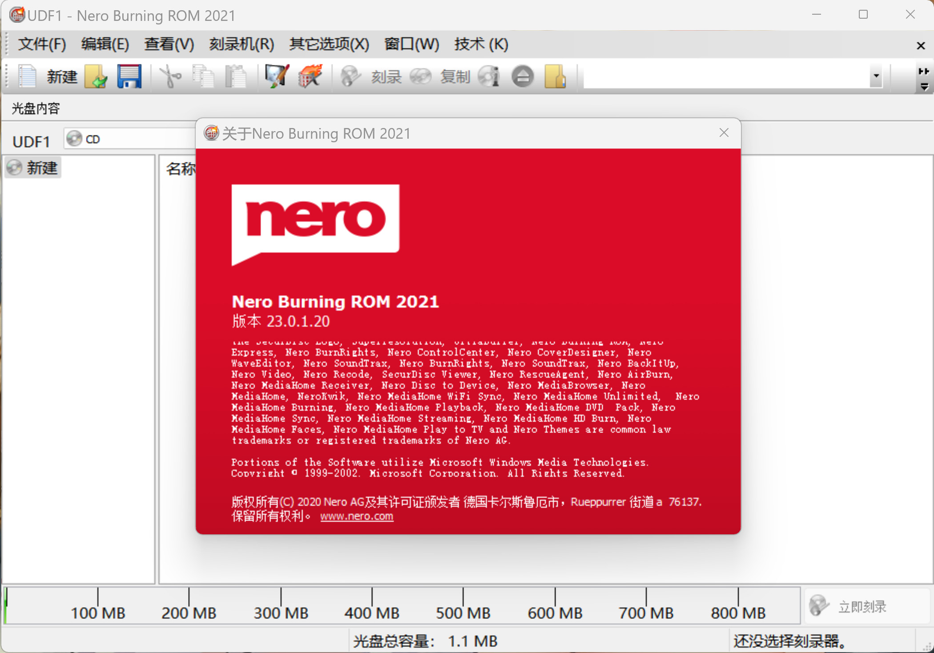Click the Cut scissors icon
The width and height of the screenshot is (934, 653).
pyautogui.click(x=170, y=76)
